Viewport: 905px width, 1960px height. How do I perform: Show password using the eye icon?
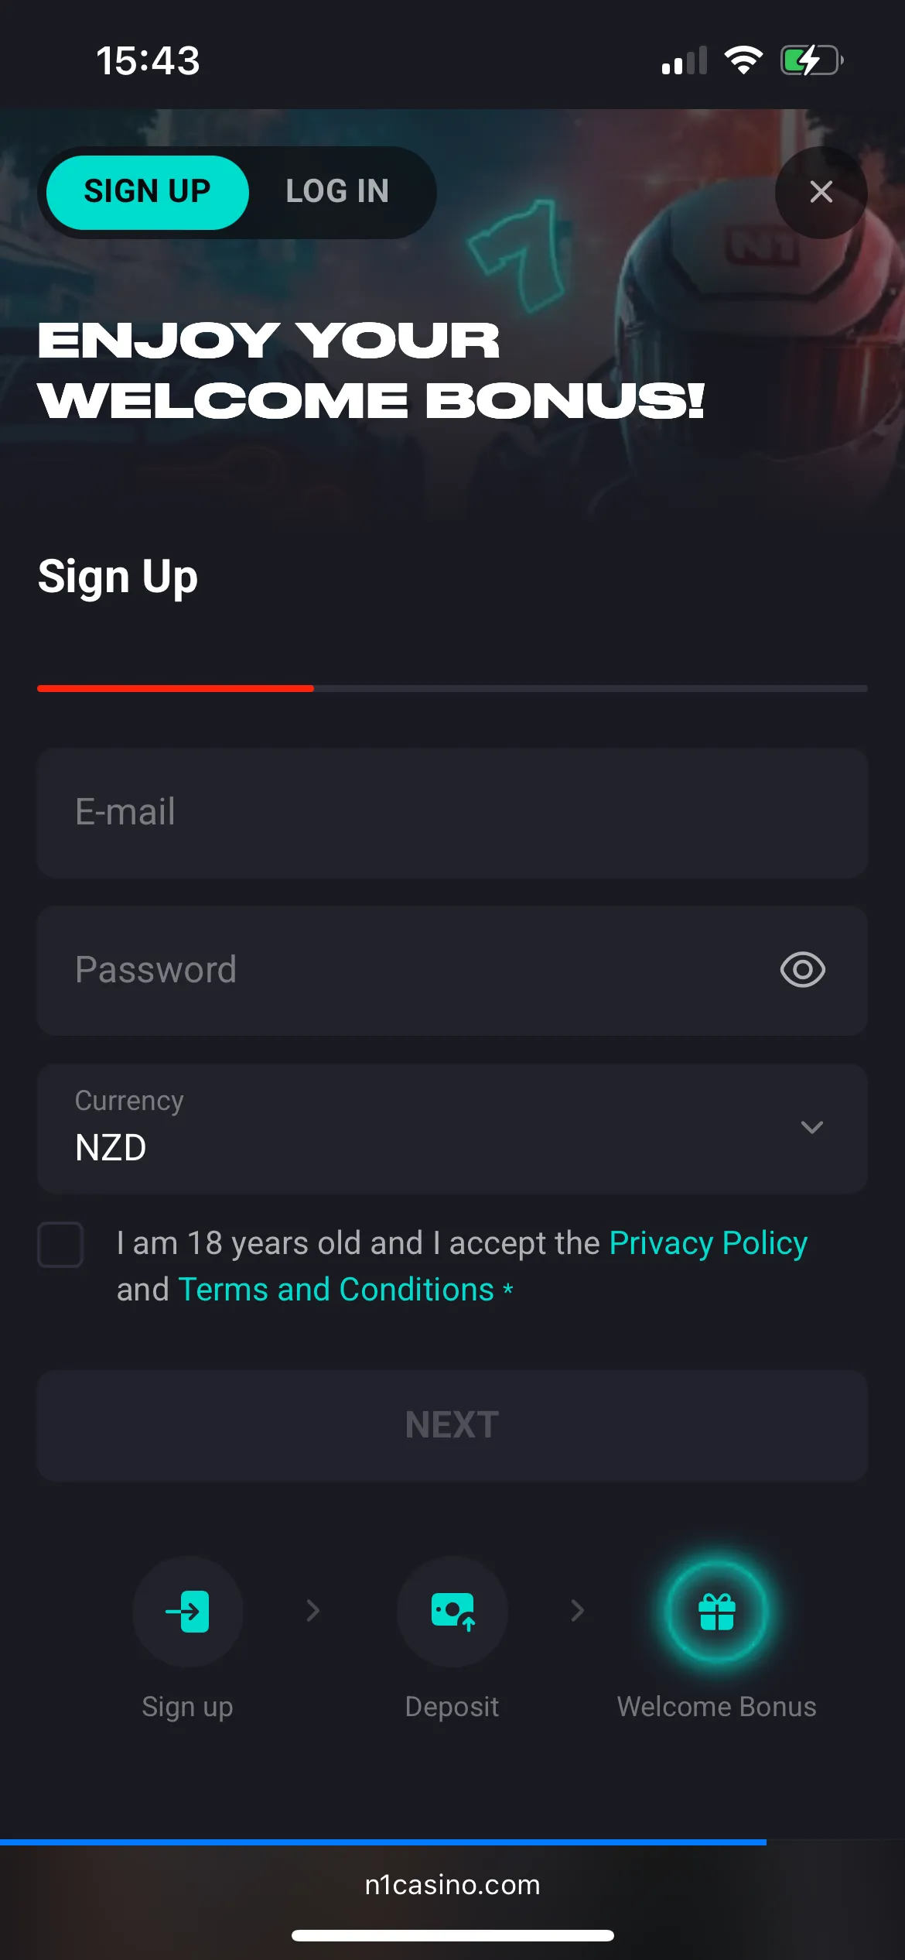pos(803,970)
